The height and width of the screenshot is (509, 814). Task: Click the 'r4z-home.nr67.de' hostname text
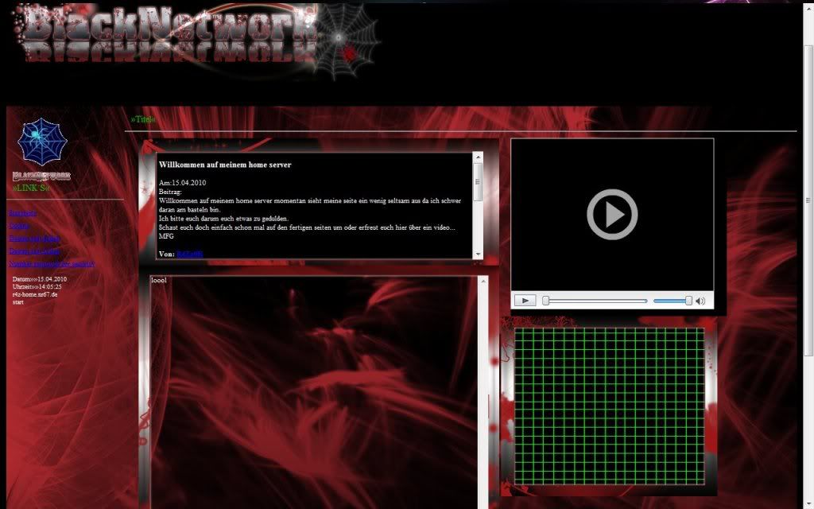35,294
